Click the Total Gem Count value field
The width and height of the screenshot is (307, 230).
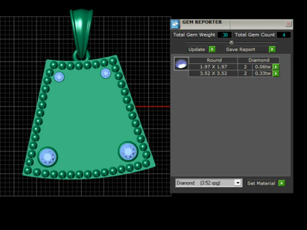click(284, 35)
